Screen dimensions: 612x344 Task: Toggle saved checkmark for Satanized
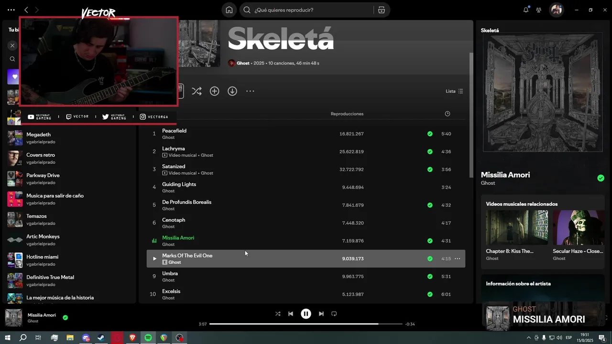430,169
